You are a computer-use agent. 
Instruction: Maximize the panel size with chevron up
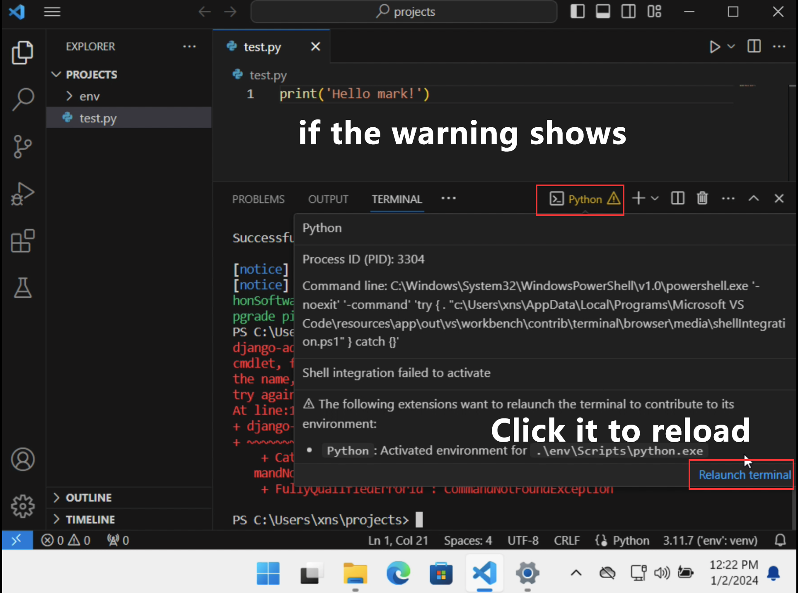[x=754, y=199]
